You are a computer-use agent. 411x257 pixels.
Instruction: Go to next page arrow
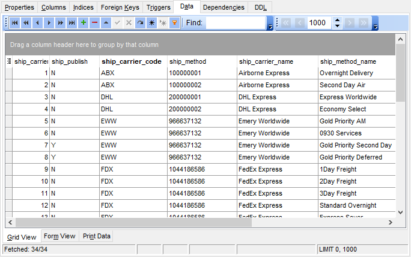tap(350, 23)
